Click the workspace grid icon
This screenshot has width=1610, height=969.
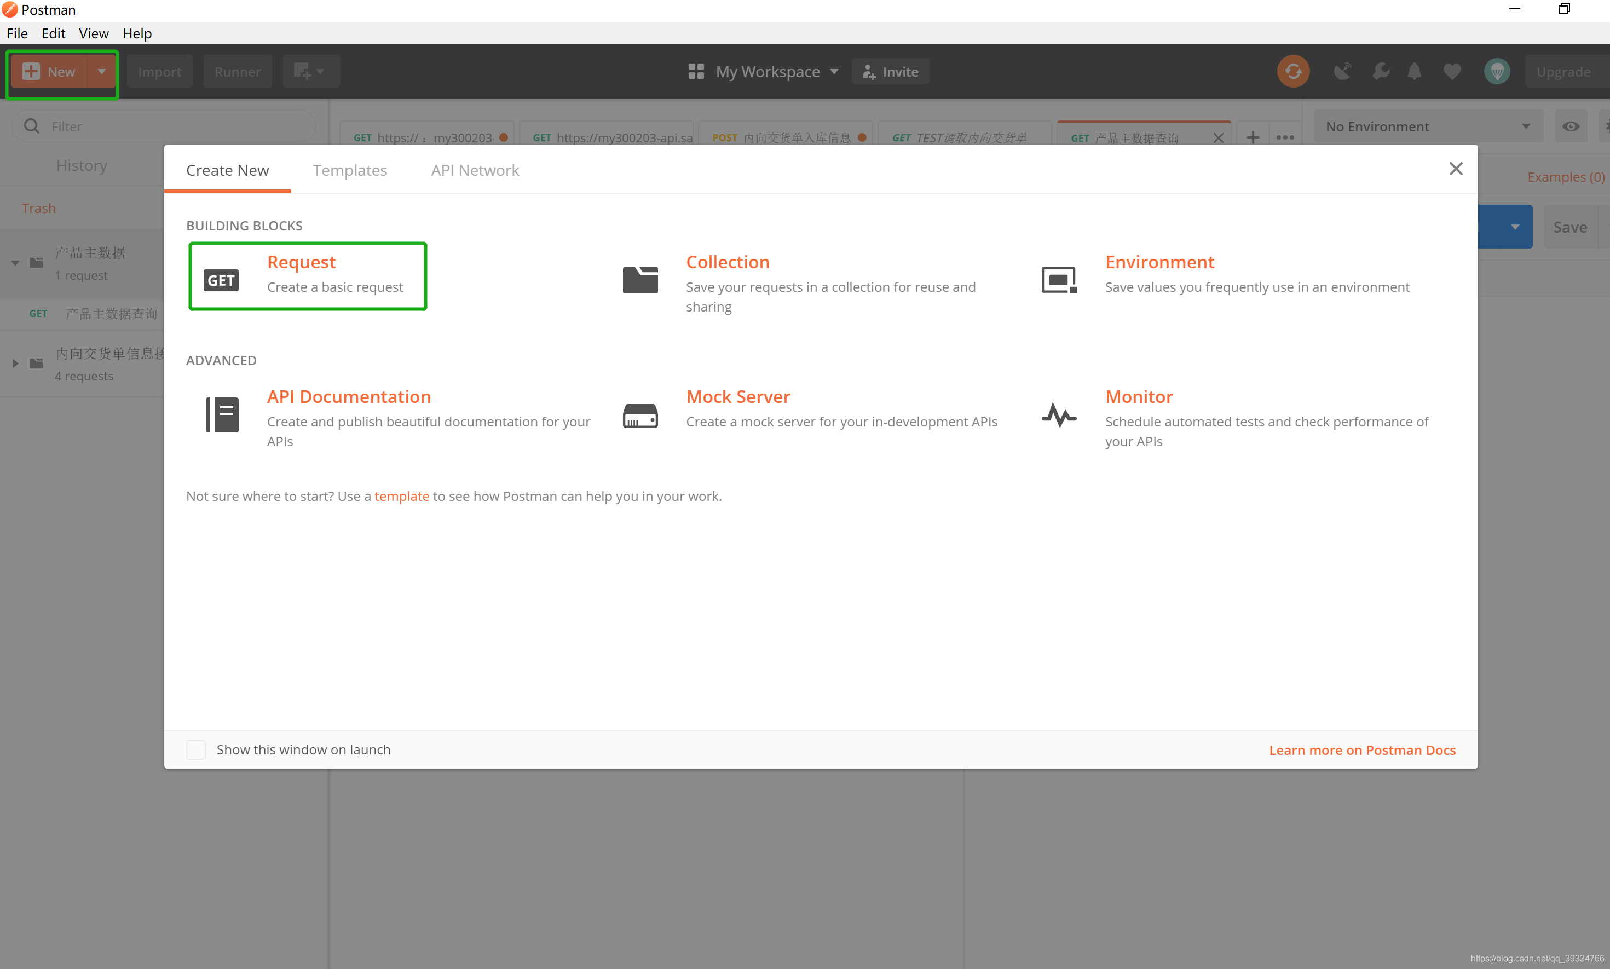coord(696,71)
